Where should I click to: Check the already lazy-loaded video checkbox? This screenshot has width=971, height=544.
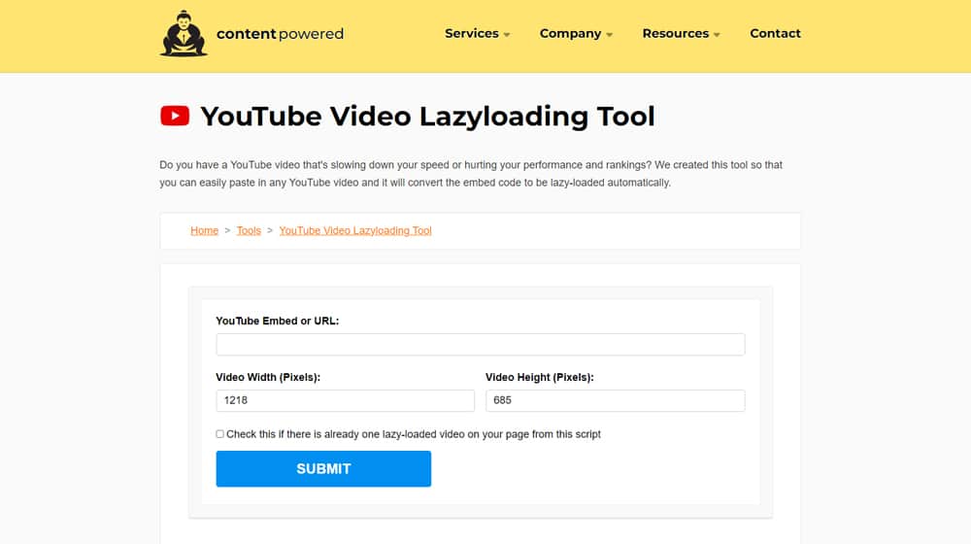pyautogui.click(x=219, y=434)
